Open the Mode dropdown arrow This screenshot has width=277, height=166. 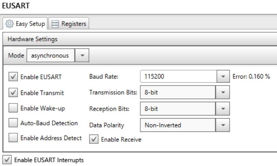pos(83,55)
